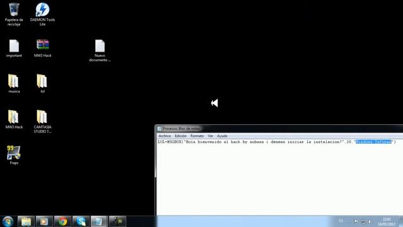Switch to Notepad taskbar button
Viewport: 403px width, 227px height.
(99, 221)
